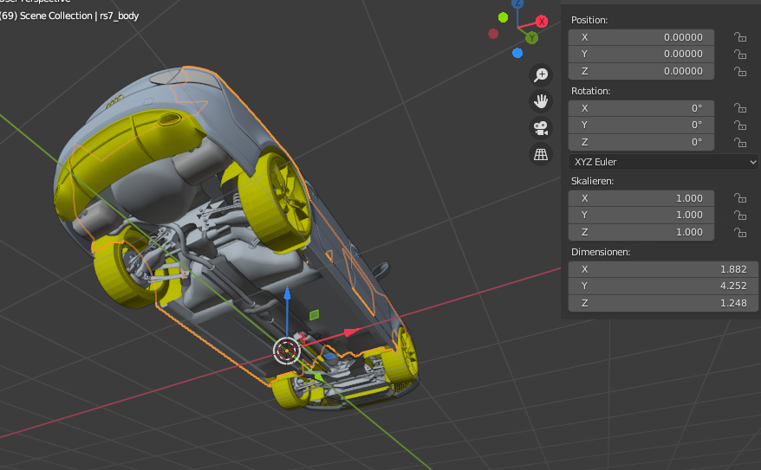Toggle lock for Rotation Z

tap(739, 143)
